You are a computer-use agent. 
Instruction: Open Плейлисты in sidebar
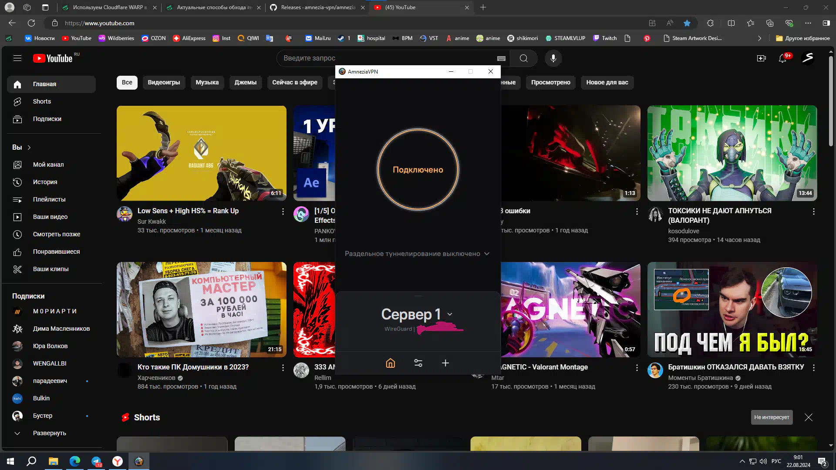[x=51, y=199]
